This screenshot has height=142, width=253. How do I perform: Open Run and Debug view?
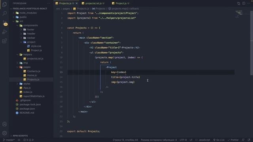[x=4, y=32]
